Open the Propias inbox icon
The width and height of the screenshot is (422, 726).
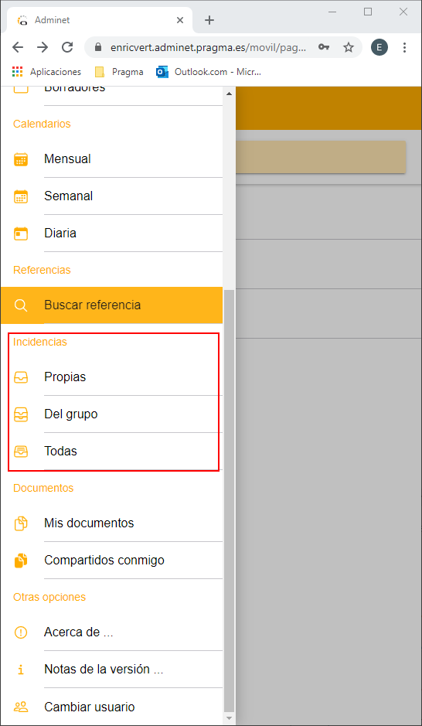[21, 378]
